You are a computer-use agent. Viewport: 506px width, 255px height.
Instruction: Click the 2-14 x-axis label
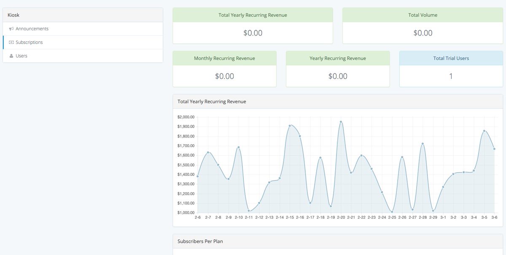(x=280, y=218)
